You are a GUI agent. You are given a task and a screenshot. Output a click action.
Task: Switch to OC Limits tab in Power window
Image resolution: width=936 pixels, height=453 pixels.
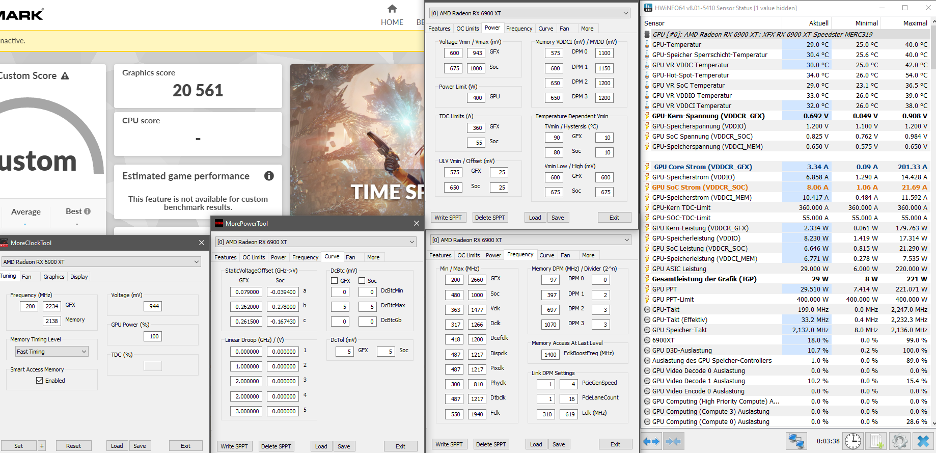[467, 29]
